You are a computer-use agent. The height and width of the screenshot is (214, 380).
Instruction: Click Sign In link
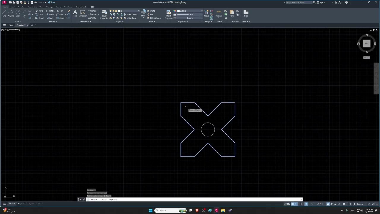click(321, 2)
